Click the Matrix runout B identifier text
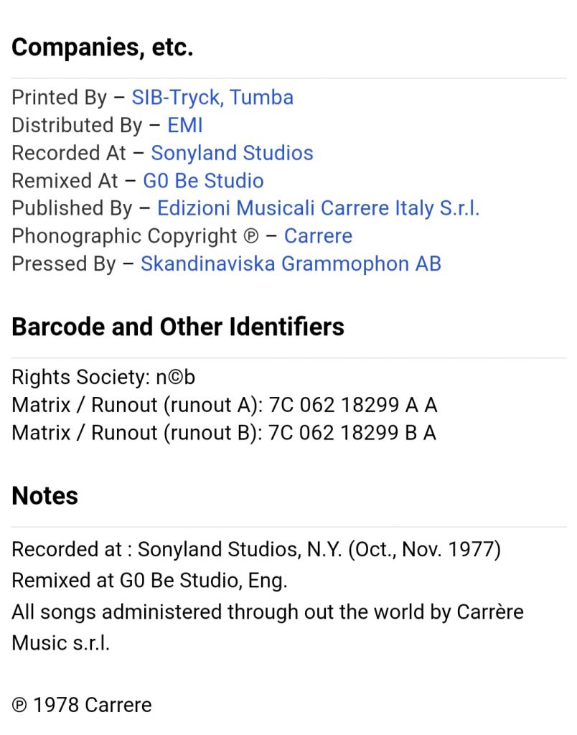 point(224,433)
